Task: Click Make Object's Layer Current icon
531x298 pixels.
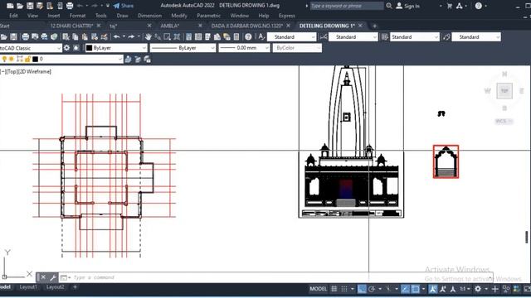Action: 128,60
